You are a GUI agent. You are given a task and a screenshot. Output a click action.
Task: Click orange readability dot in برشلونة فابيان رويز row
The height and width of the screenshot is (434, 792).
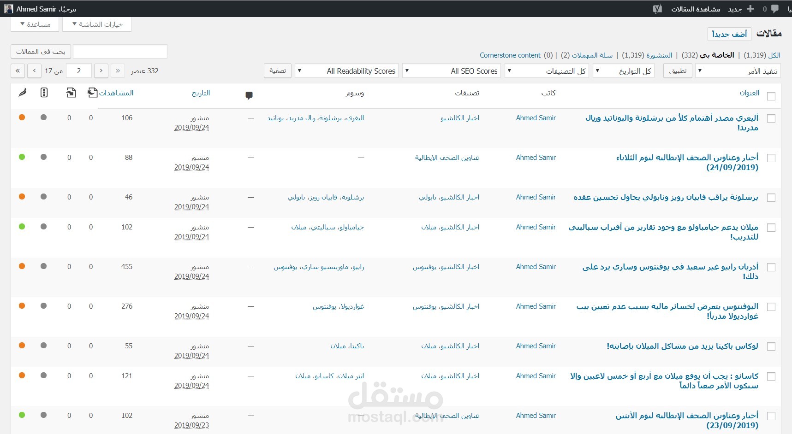[22, 197]
